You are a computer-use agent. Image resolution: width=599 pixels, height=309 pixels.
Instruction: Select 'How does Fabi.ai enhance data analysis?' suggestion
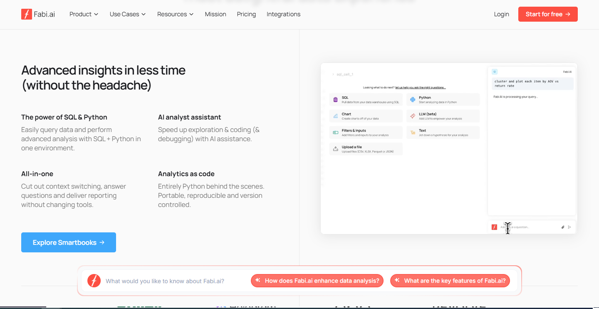[x=317, y=281]
